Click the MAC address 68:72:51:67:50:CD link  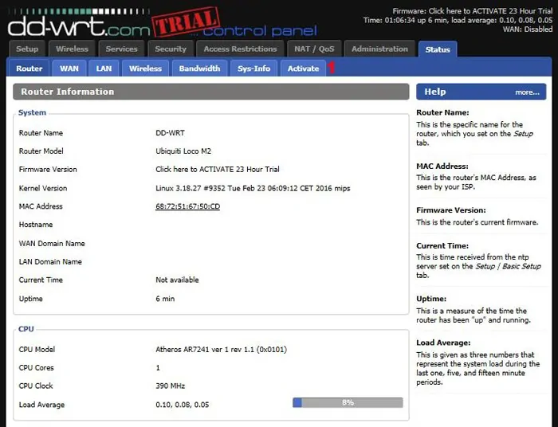(x=187, y=206)
